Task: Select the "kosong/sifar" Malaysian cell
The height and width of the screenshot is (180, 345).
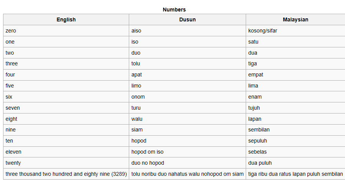Action: pyautogui.click(x=263, y=31)
